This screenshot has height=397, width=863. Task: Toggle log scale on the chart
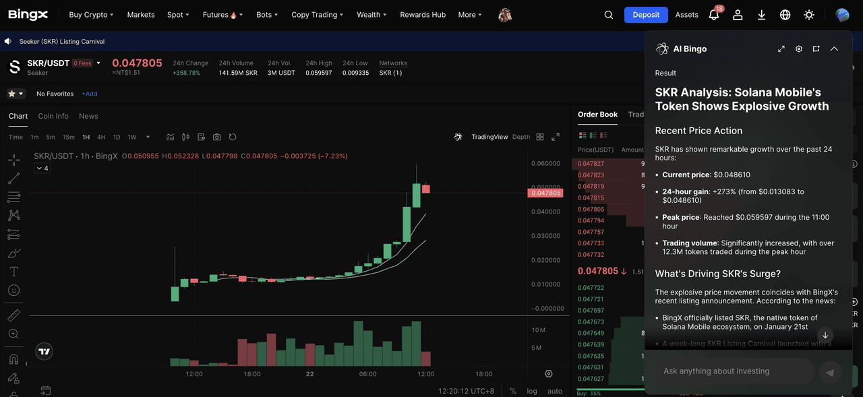pos(532,391)
